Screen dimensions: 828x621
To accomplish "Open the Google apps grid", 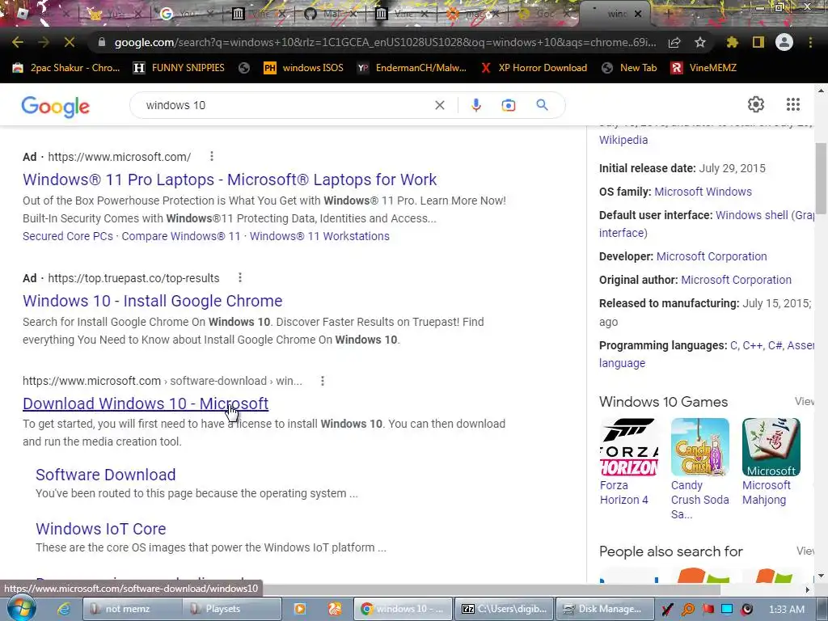I will click(792, 104).
